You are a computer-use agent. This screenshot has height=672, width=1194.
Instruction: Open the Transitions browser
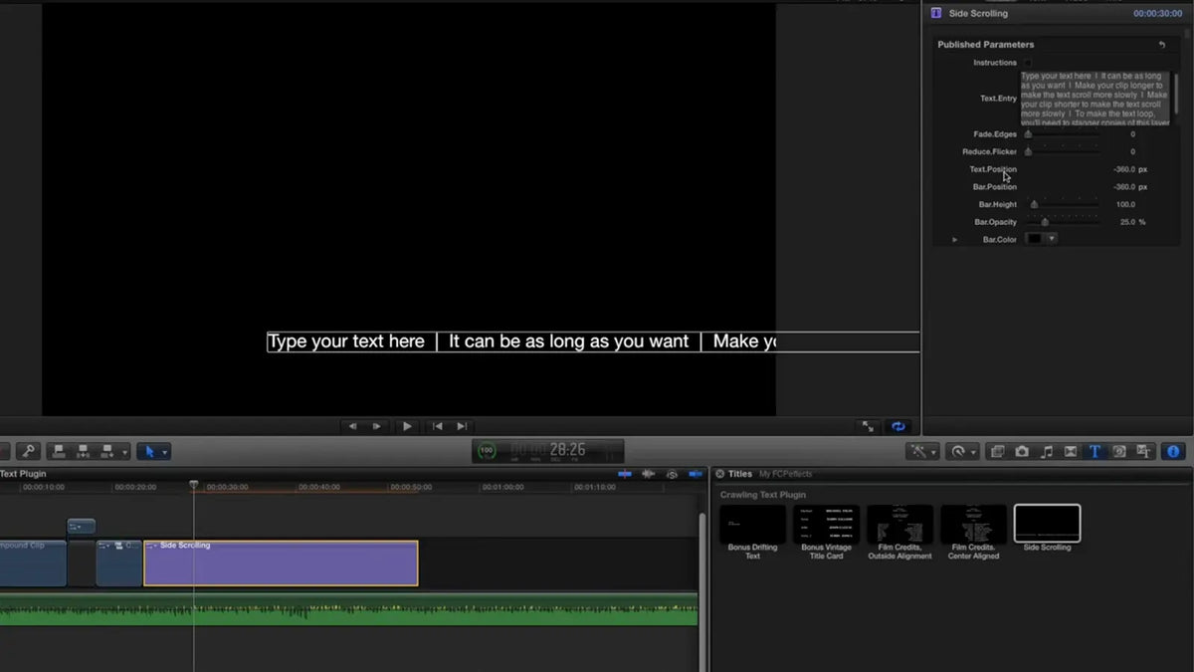(1071, 451)
